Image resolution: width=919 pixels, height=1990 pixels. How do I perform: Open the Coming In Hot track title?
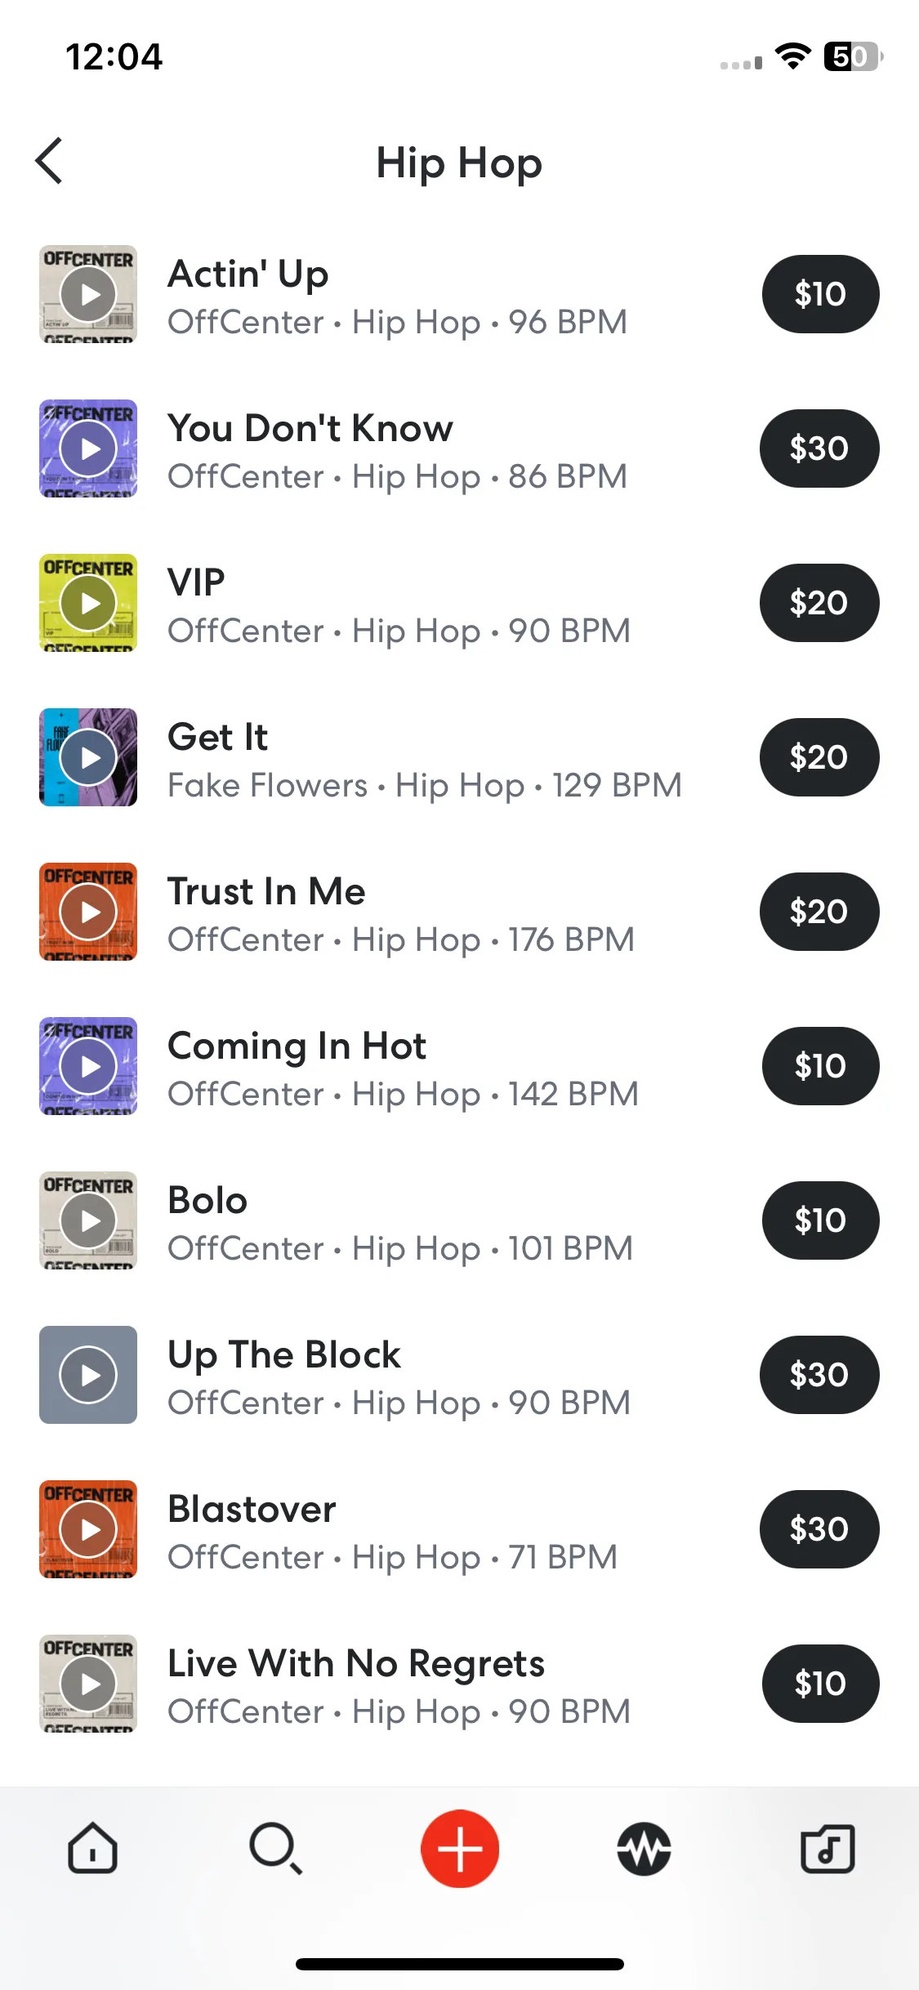click(297, 1046)
